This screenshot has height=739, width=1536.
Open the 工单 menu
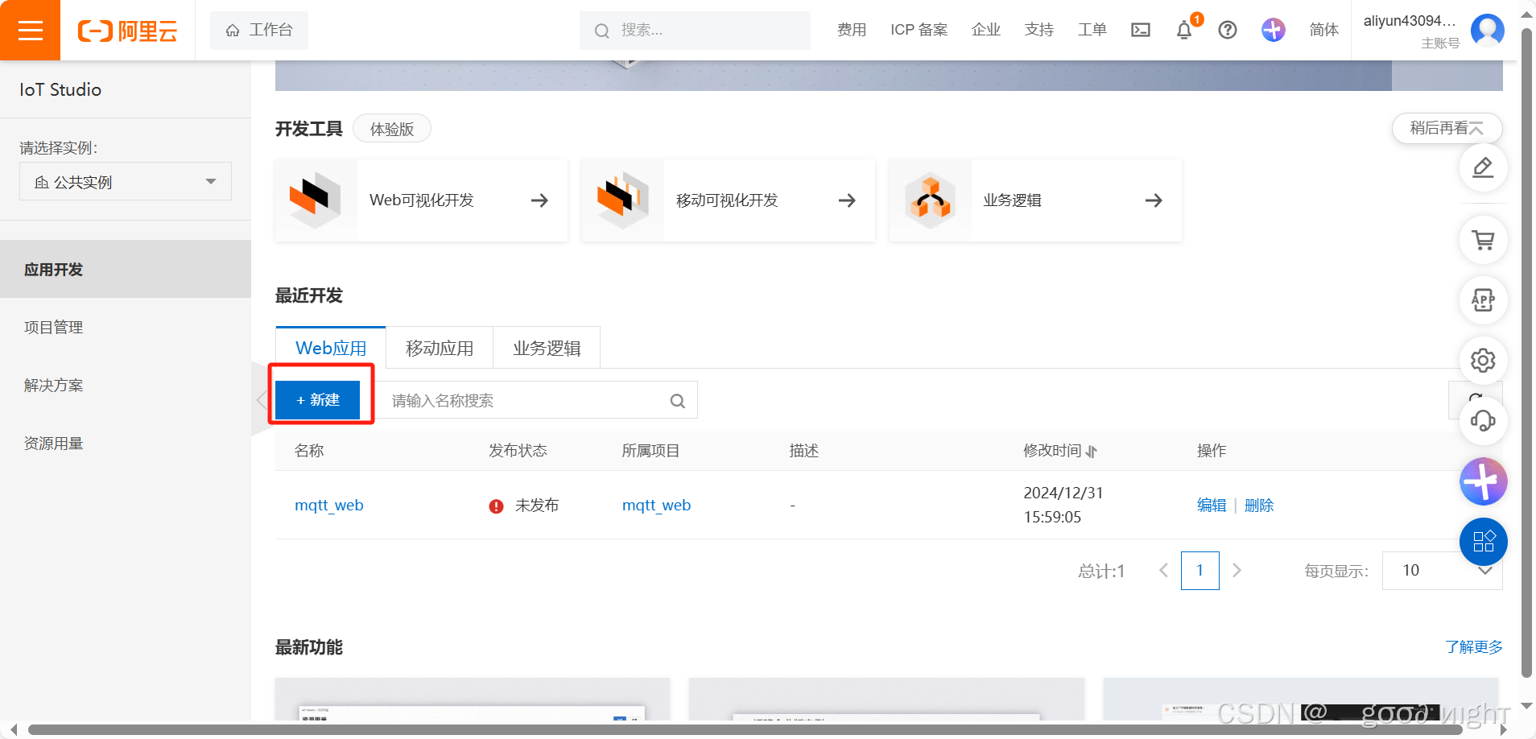(1092, 30)
